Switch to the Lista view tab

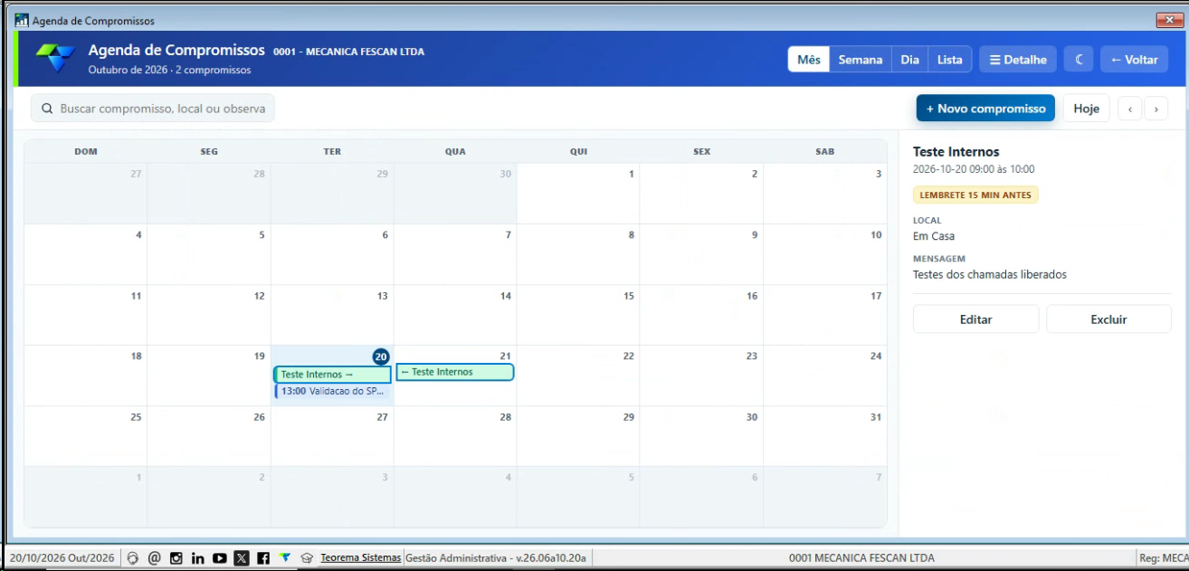(950, 60)
